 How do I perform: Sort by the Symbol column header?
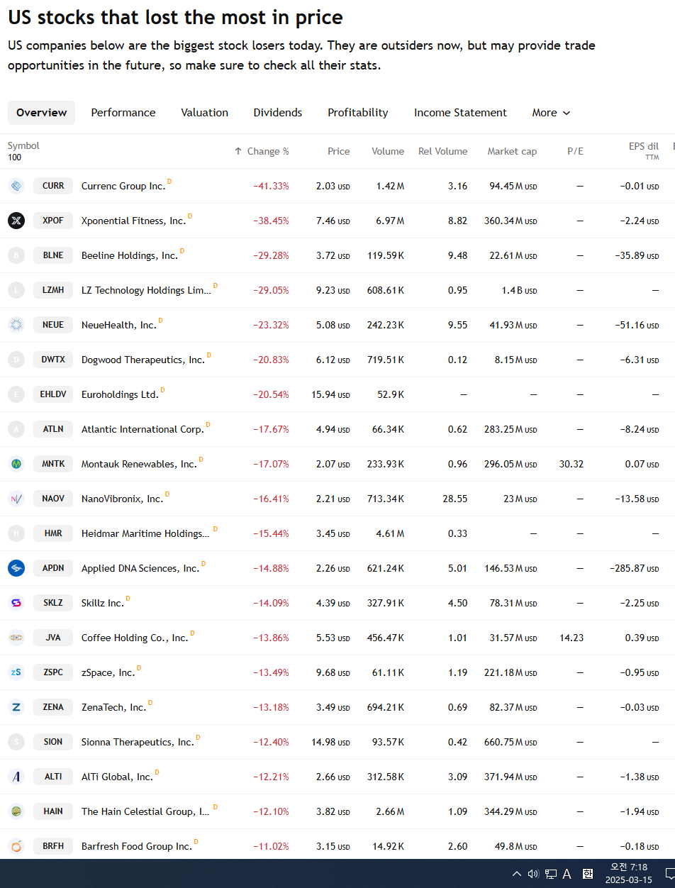pyautogui.click(x=23, y=145)
